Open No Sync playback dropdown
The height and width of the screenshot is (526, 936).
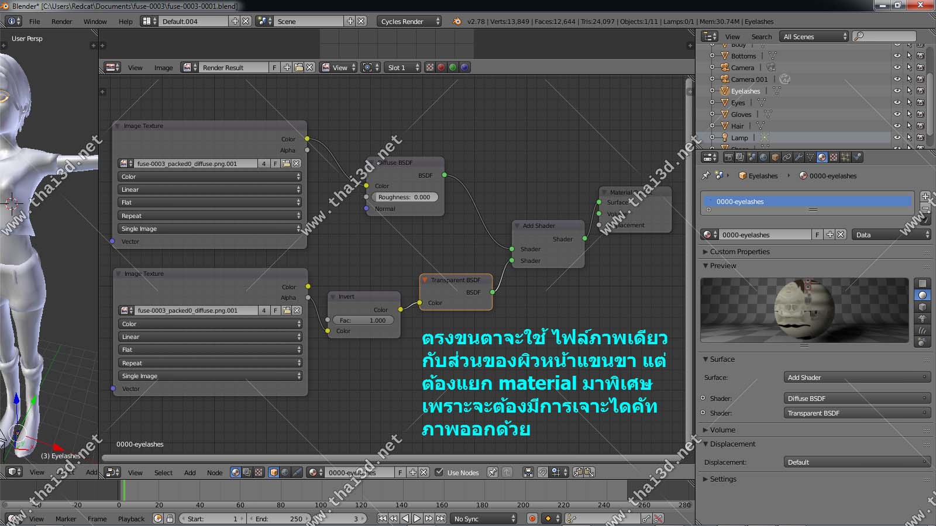(484, 518)
